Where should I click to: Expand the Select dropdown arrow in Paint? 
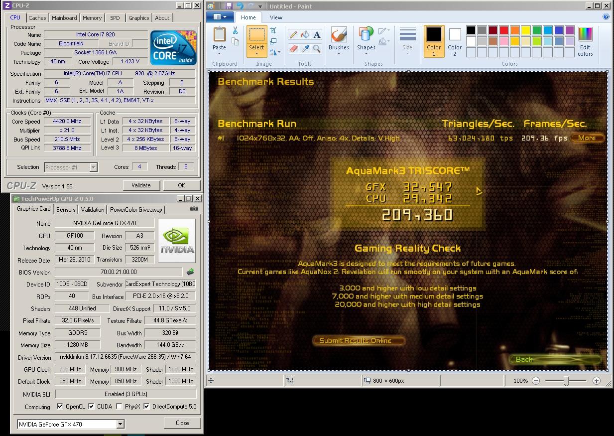coord(257,53)
